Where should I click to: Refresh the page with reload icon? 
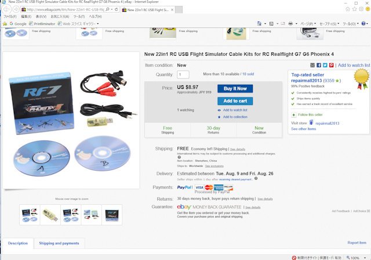point(116,9)
